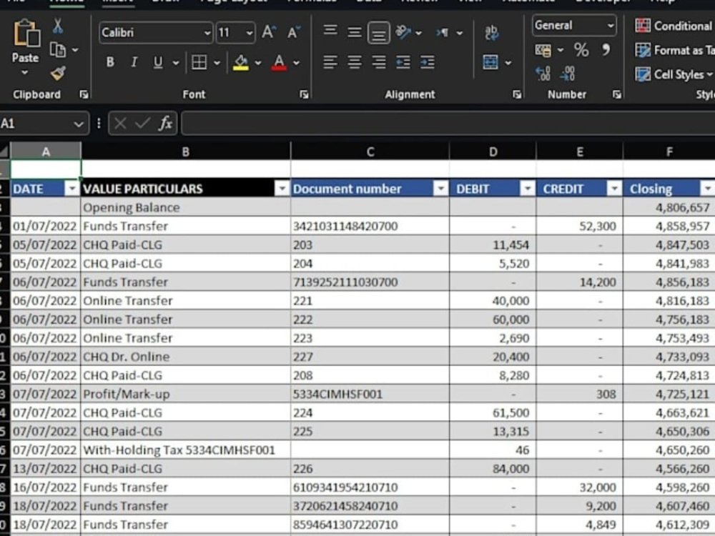Toggle Bold formatting
Viewport: 715px width, 536px height.
pyautogui.click(x=110, y=62)
